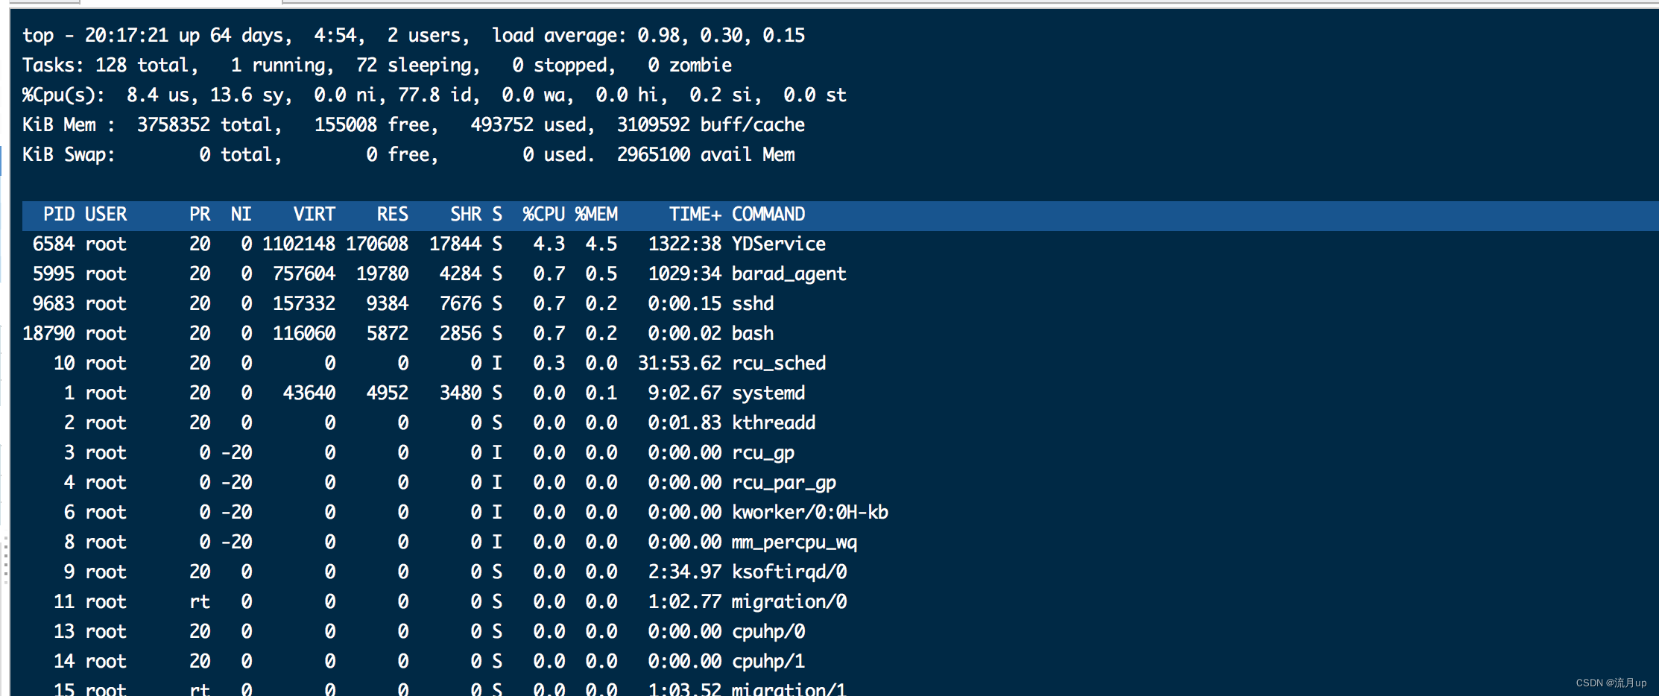
Task: Select the sshd command entry
Action: (x=753, y=304)
